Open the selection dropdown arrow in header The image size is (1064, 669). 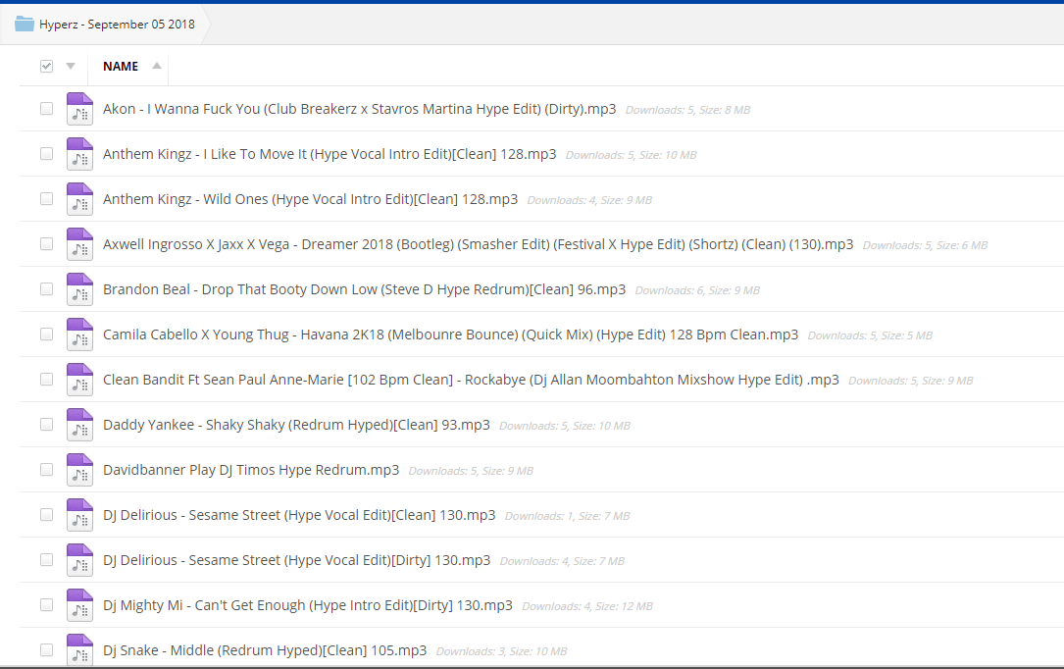[x=71, y=66]
